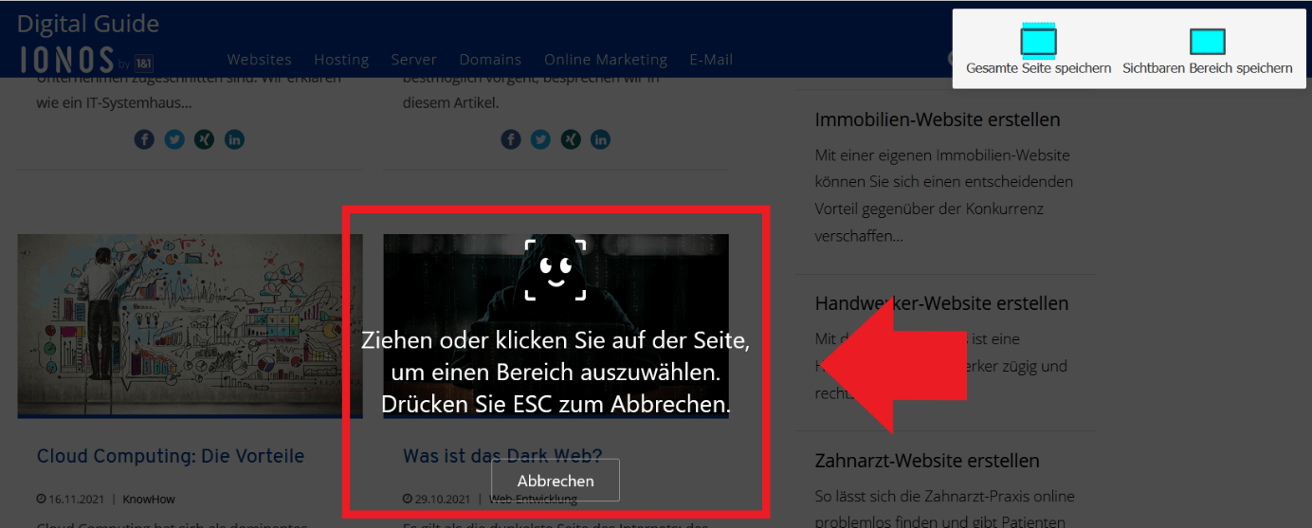
Task: Click the 'Gesamte Seite speichern' label
Action: click(x=1039, y=68)
